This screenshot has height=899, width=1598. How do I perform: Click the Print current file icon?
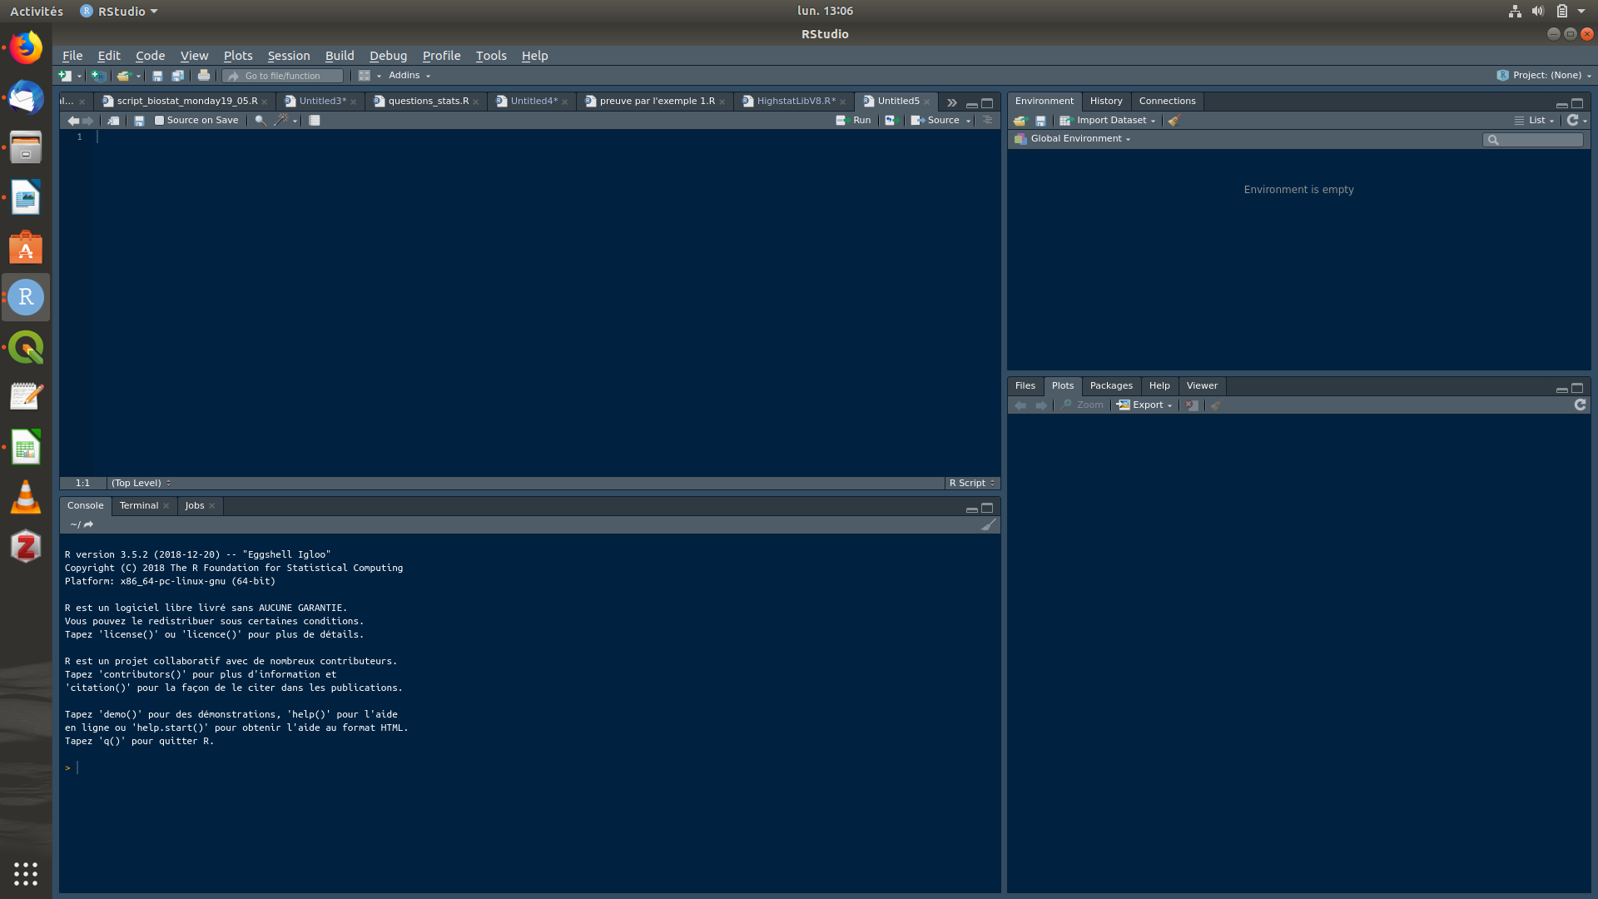pos(203,76)
